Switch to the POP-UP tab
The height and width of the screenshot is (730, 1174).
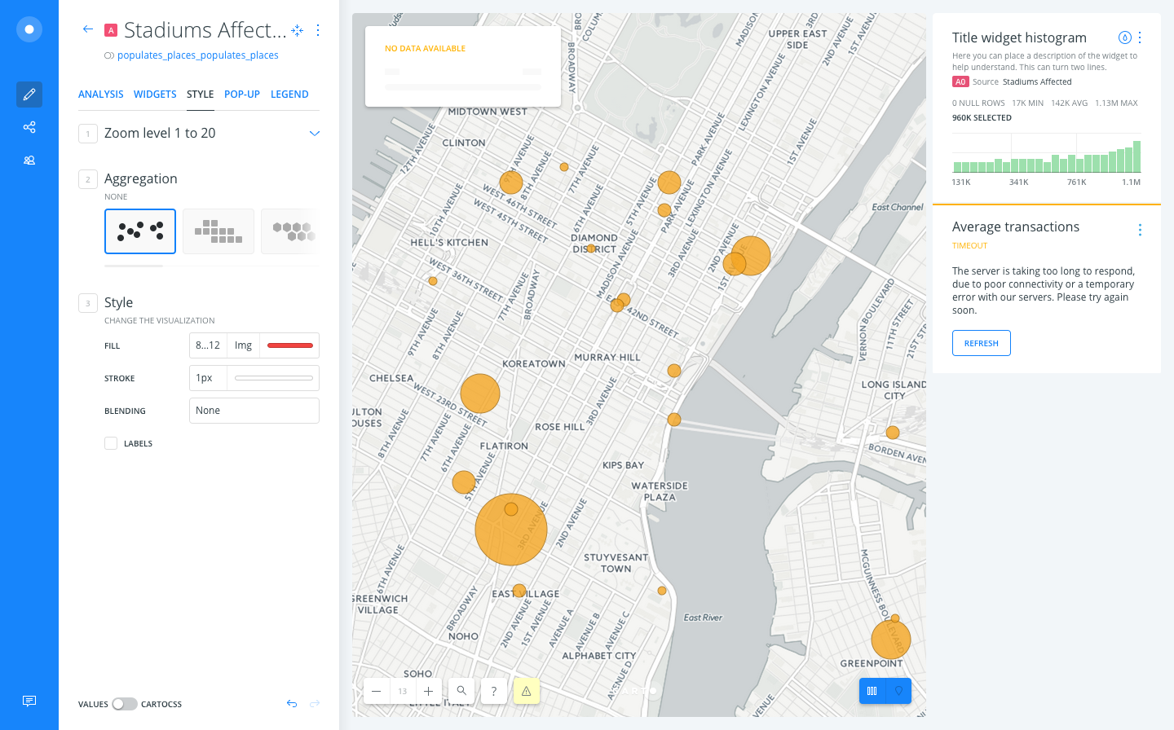click(242, 95)
